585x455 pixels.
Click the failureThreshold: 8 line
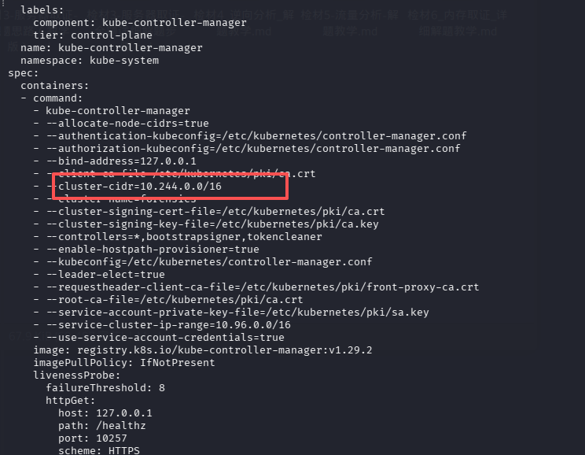[x=105, y=388]
